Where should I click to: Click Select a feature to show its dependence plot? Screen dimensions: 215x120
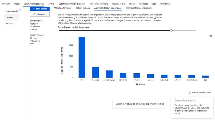(140, 104)
